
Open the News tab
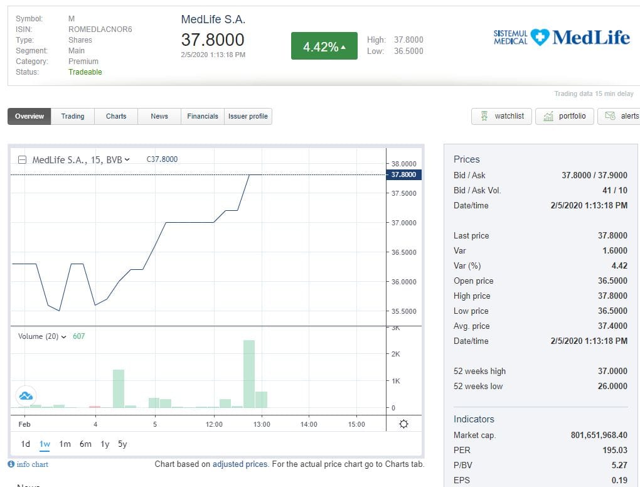pyautogui.click(x=159, y=116)
